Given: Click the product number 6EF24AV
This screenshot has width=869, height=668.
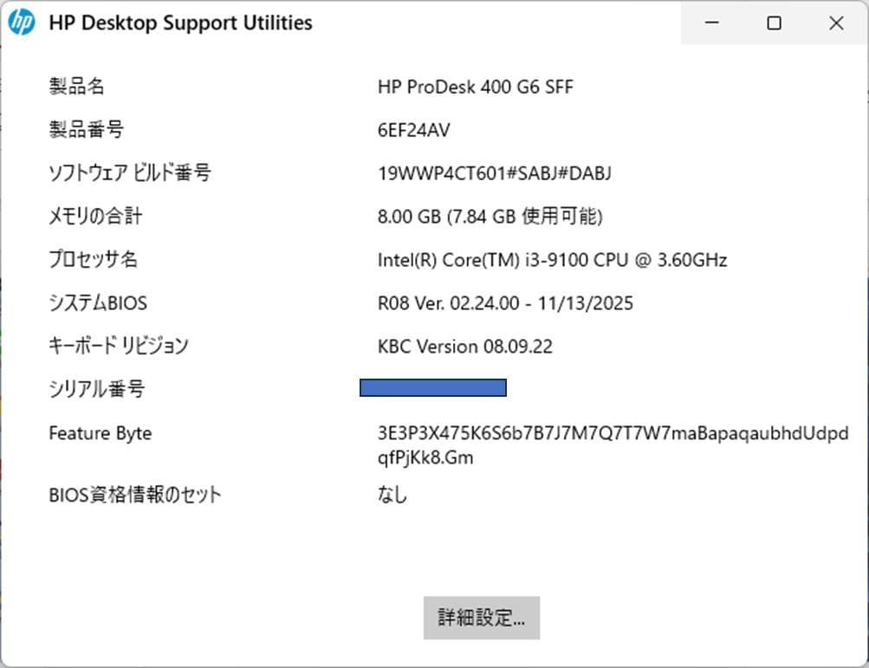Looking at the screenshot, I should click(413, 130).
